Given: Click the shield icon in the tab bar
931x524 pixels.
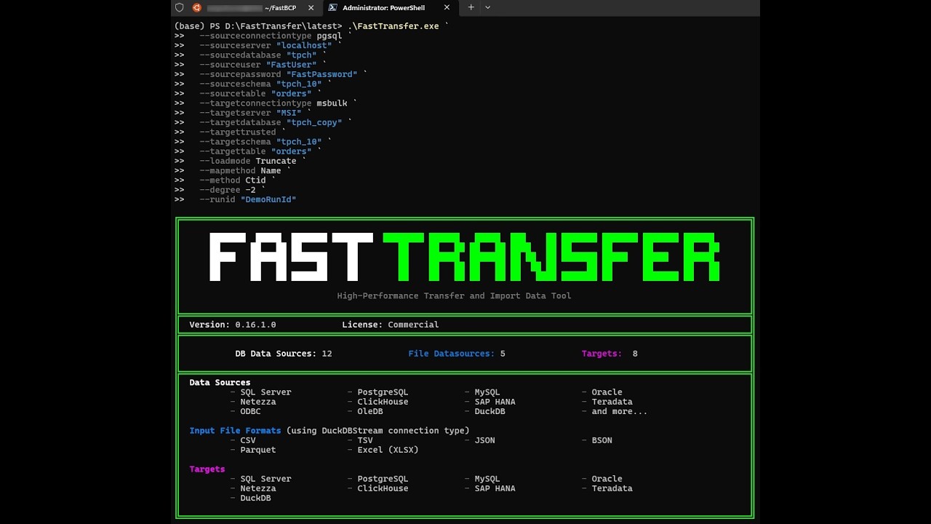Looking at the screenshot, I should click(x=180, y=7).
